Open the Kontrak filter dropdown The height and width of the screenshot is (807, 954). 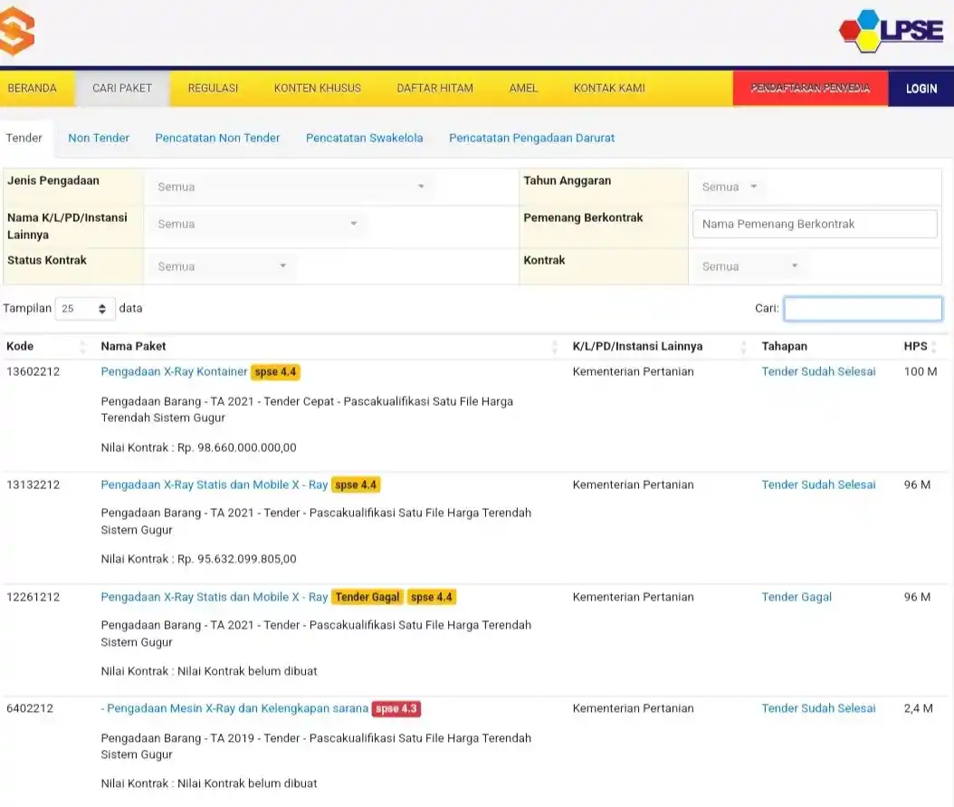(x=749, y=267)
